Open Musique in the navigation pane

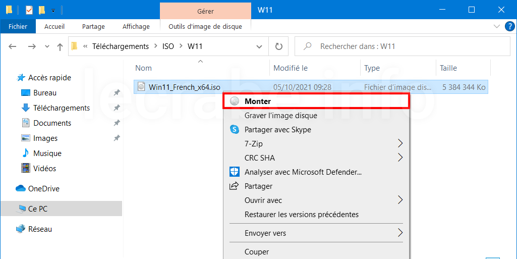tap(47, 153)
